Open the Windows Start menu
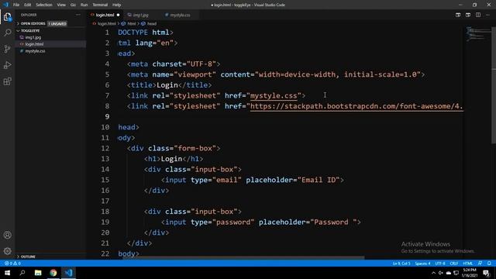 pyautogui.click(x=7, y=273)
